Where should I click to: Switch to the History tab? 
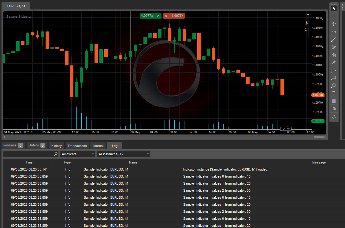57,146
